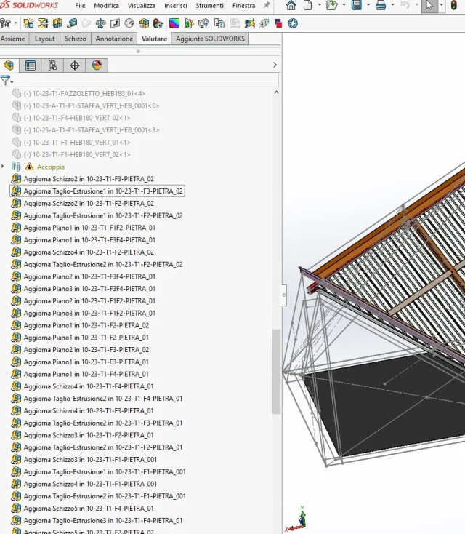Image resolution: width=465 pixels, height=534 pixels.
Task: Open the Print dropdown arrow
Action: click(x=392, y=5)
